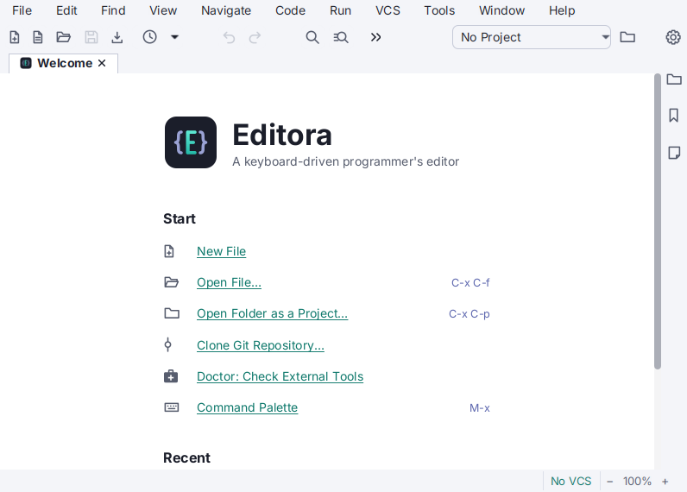Open settings gear icon
687x492 pixels.
[x=673, y=37]
